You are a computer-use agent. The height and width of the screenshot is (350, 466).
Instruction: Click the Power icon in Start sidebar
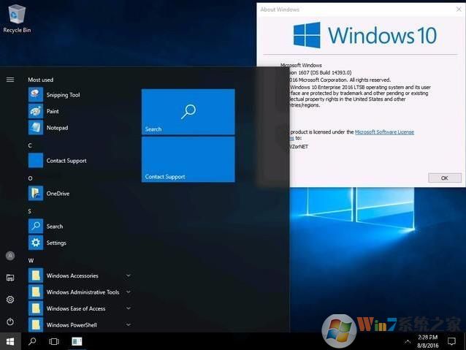tap(10, 322)
